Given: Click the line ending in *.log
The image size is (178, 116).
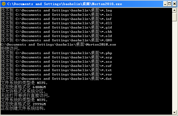Looking at the screenshot, I should (x=56, y=10).
